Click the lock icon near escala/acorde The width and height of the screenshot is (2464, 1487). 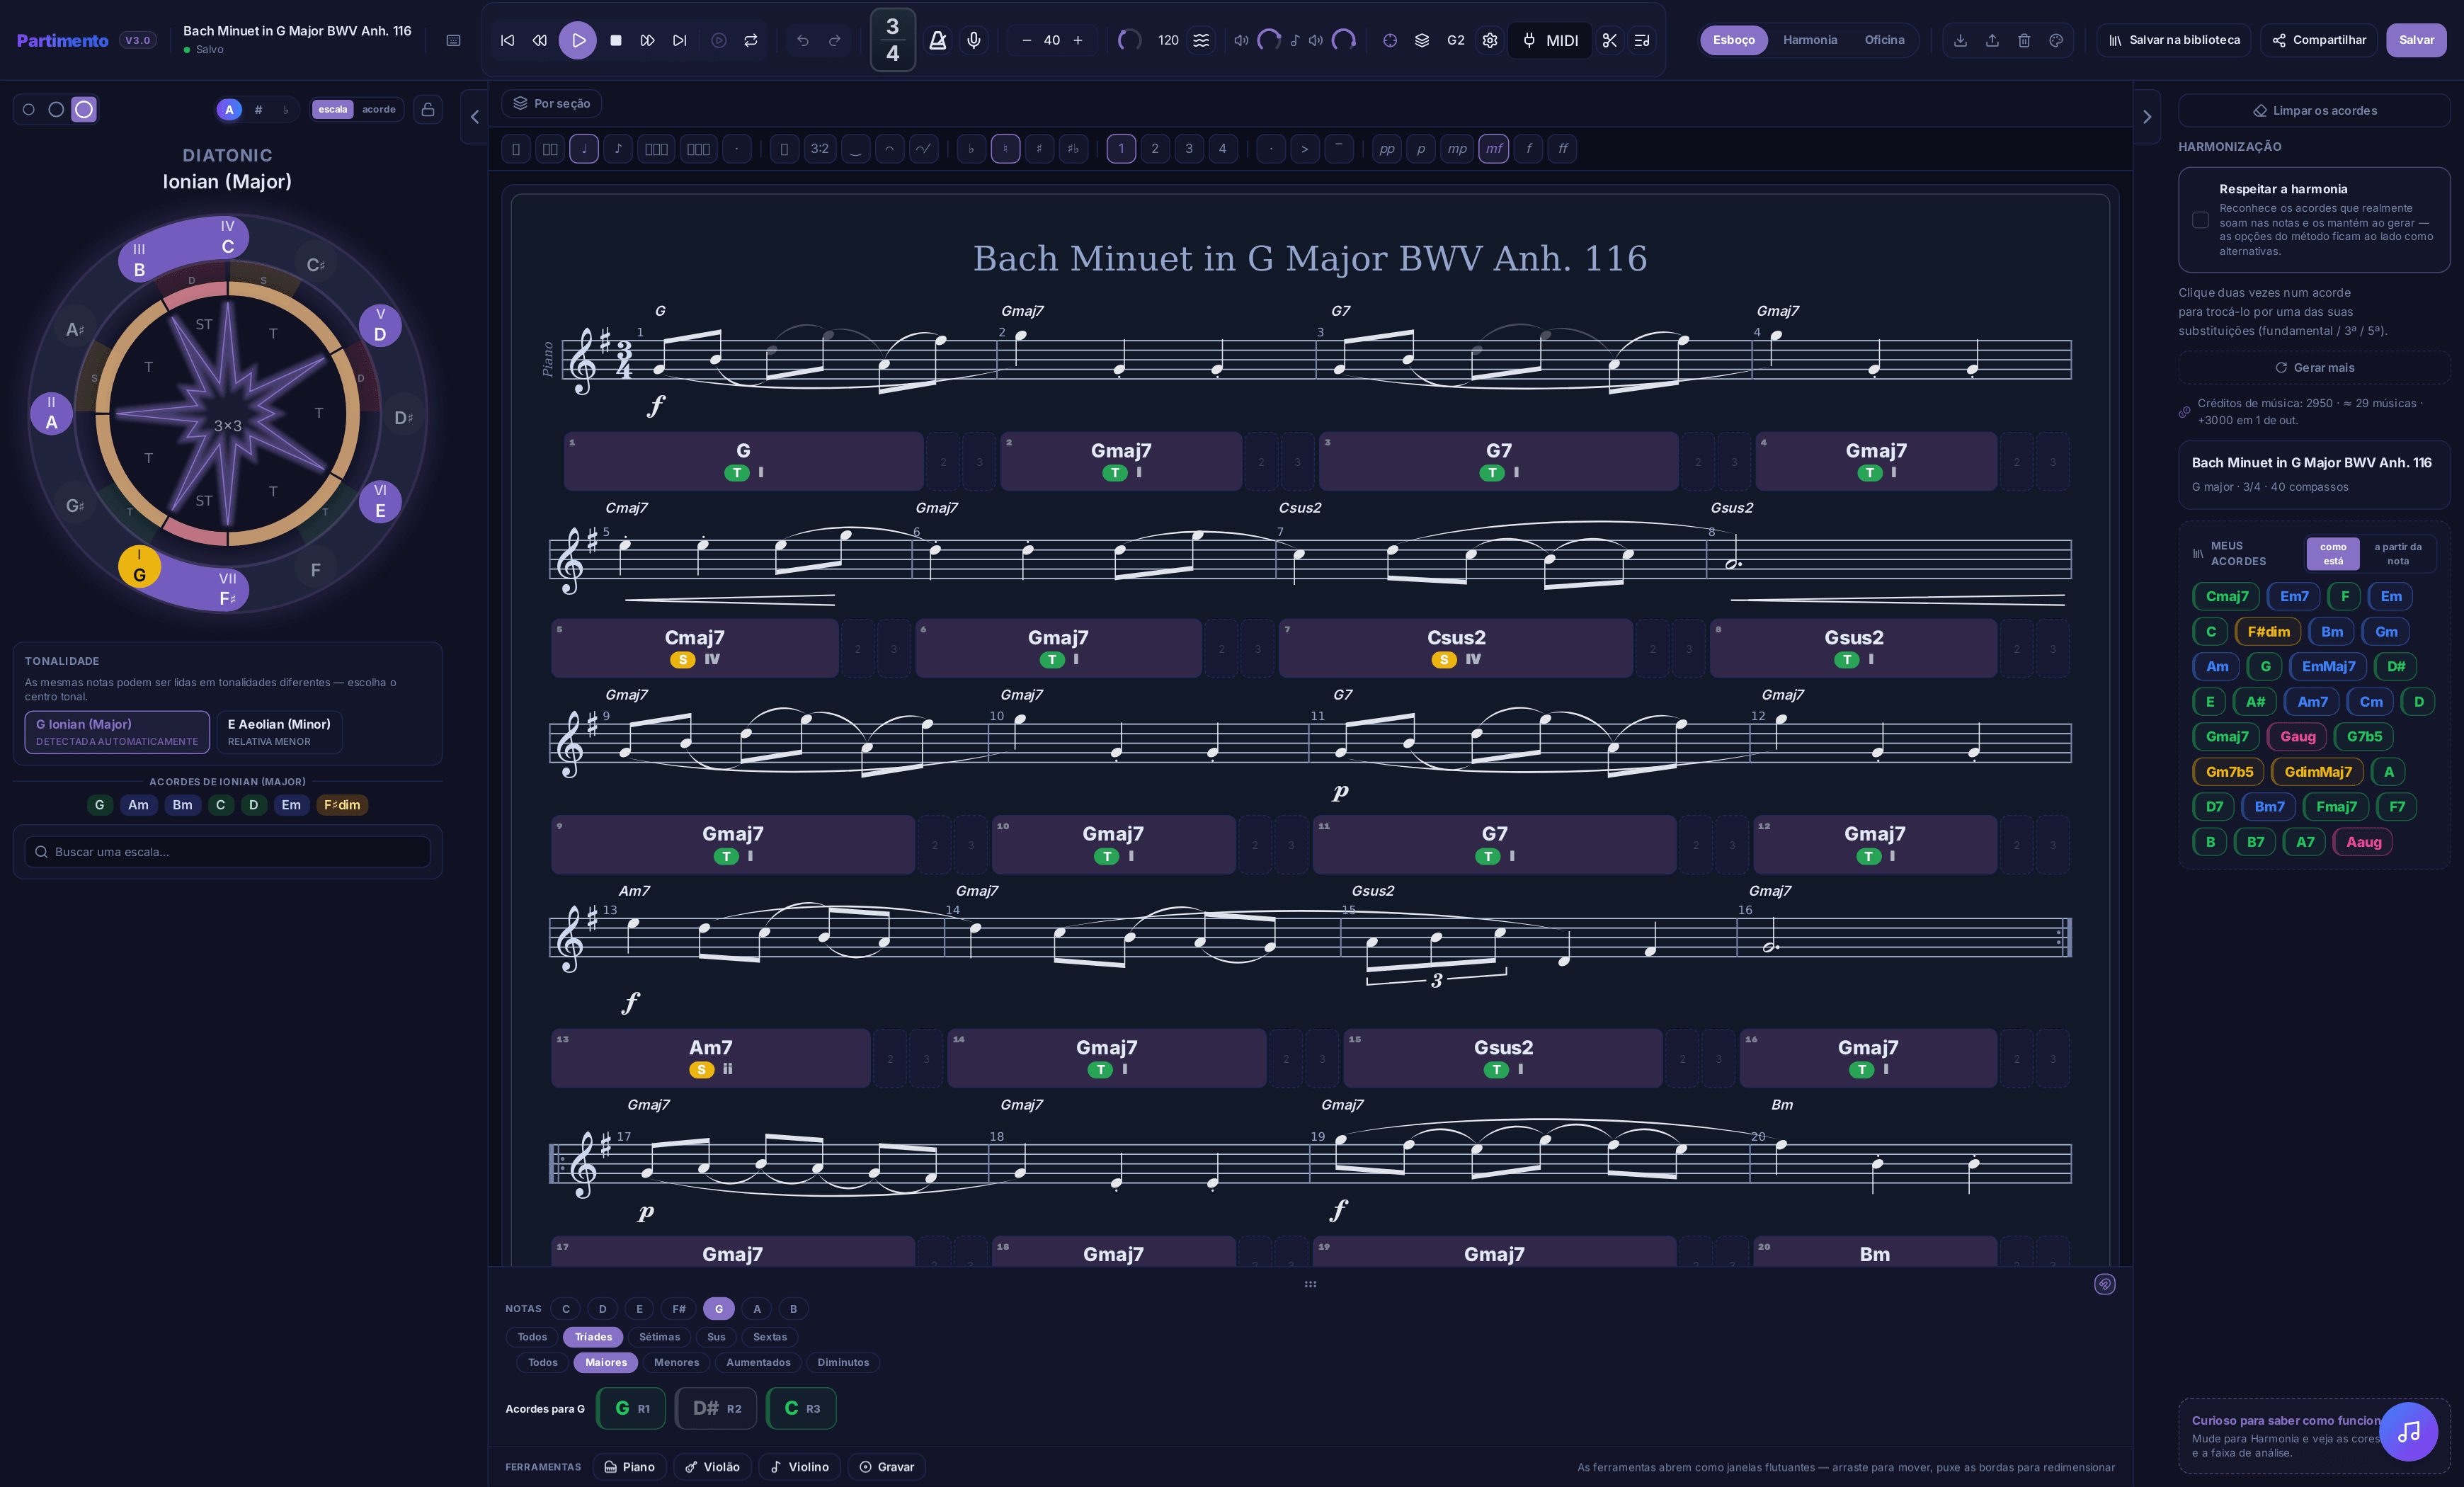pyautogui.click(x=428, y=109)
